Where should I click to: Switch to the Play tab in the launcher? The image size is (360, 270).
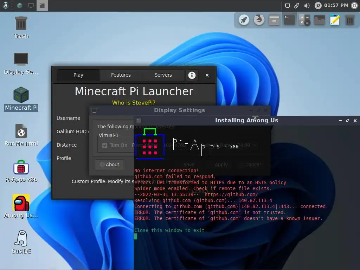[x=78, y=75]
